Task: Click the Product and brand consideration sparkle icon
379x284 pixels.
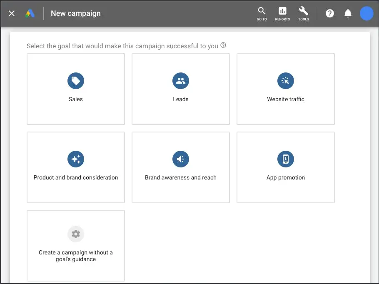Action: pos(76,159)
